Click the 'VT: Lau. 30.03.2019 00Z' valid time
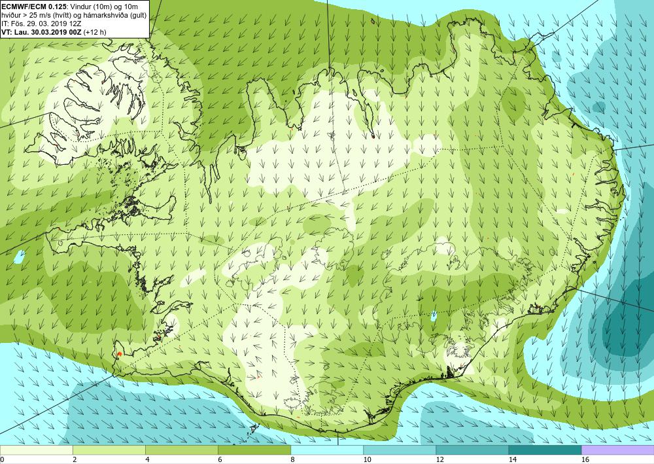The image size is (654, 464). point(42,32)
